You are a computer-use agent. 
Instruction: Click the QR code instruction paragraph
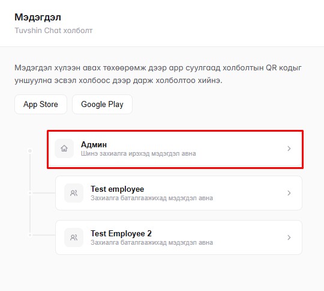[x=158, y=74]
